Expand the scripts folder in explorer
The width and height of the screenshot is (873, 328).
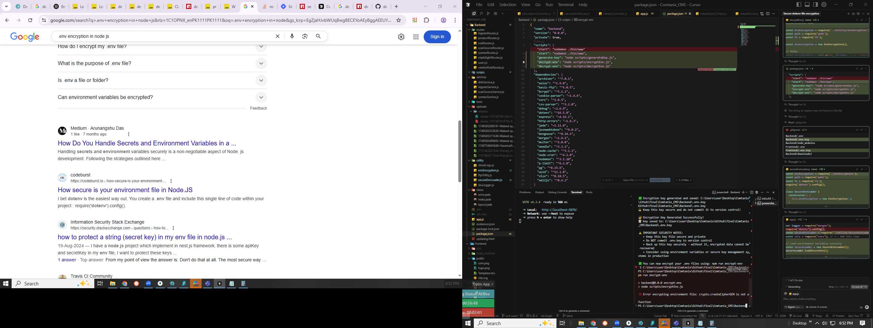[x=469, y=72]
